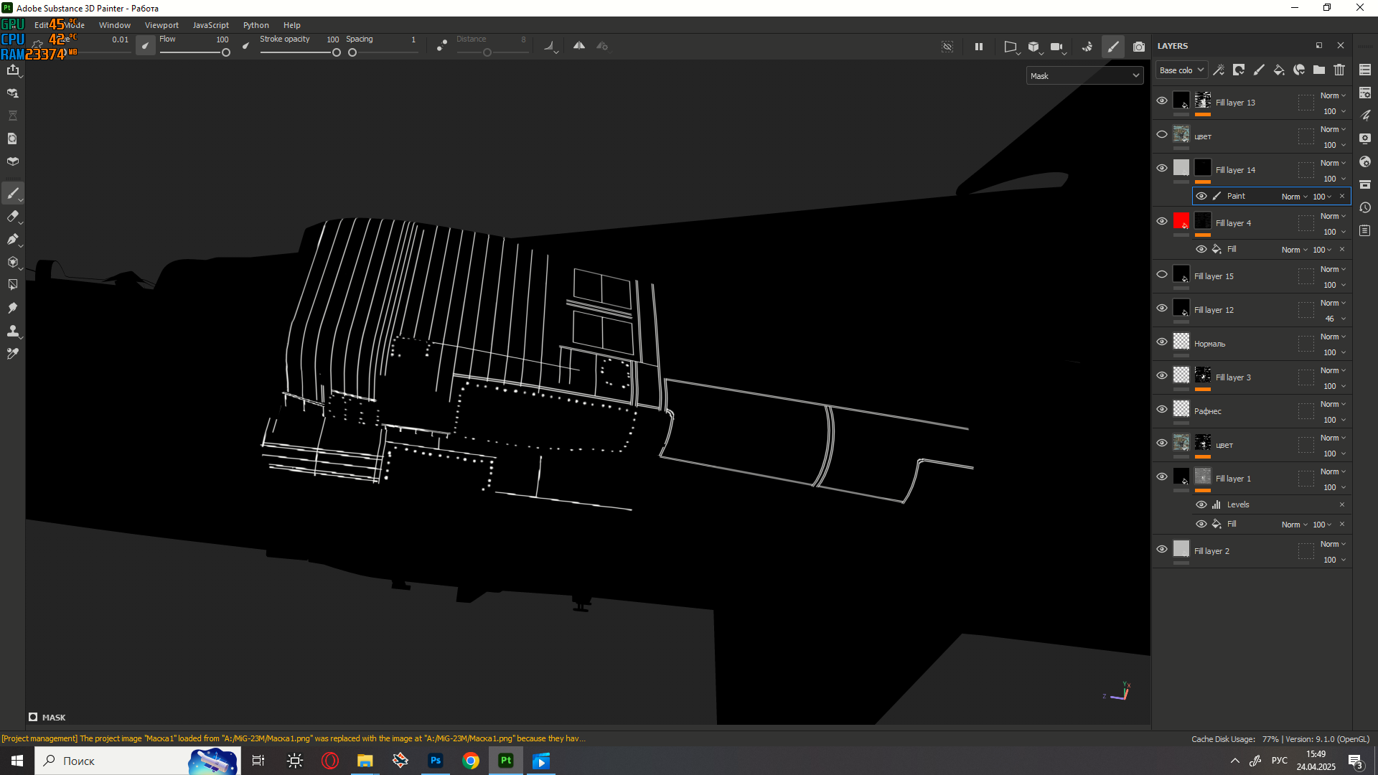Hide the Levels effect on Fill layer 1
The width and height of the screenshot is (1378, 775).
point(1201,504)
